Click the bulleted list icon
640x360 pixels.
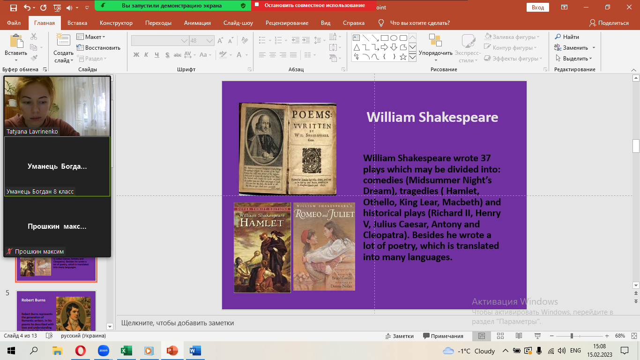point(263,41)
